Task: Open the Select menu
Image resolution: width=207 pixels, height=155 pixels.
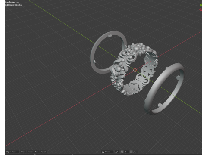Action: pyautogui.click(x=30, y=152)
